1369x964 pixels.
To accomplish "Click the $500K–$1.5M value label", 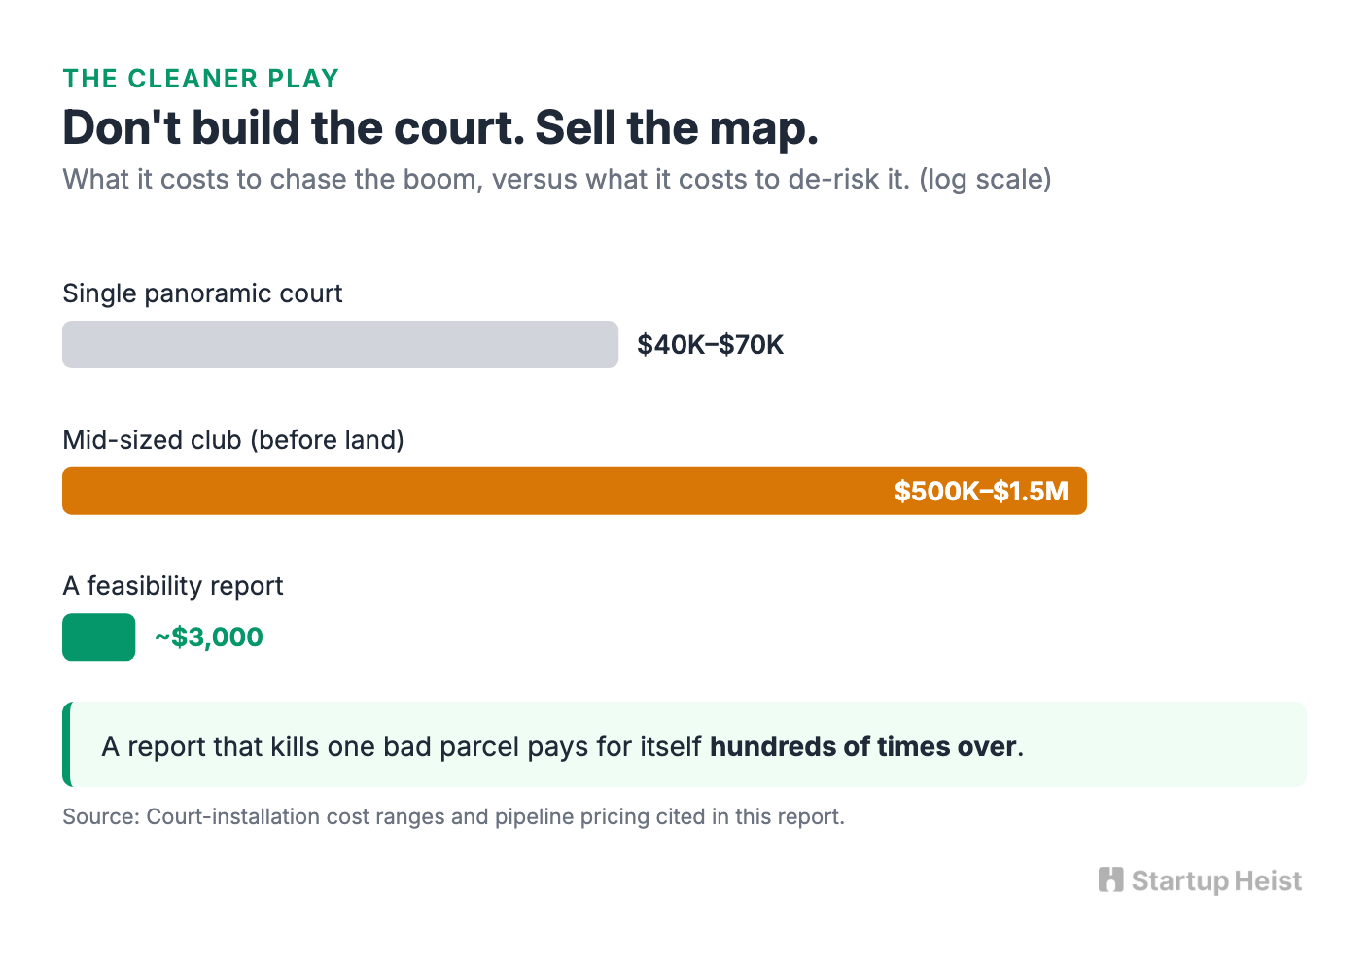I will coord(981,491).
